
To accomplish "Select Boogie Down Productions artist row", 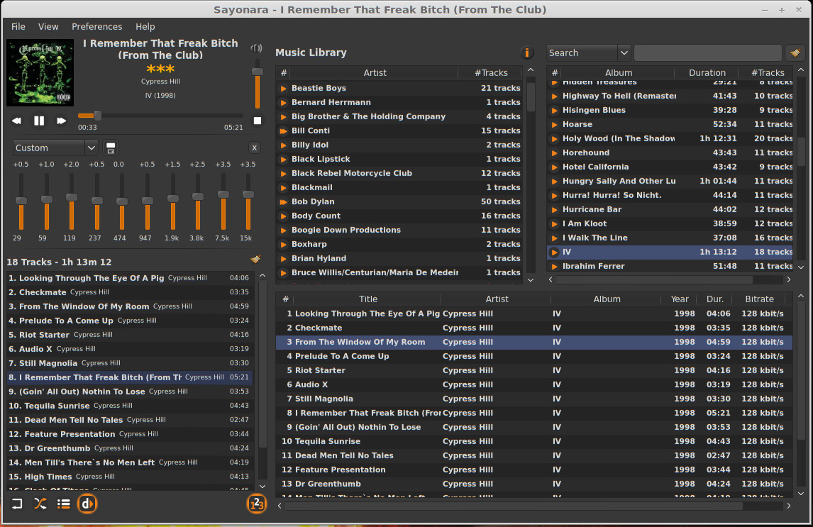I will [x=399, y=230].
